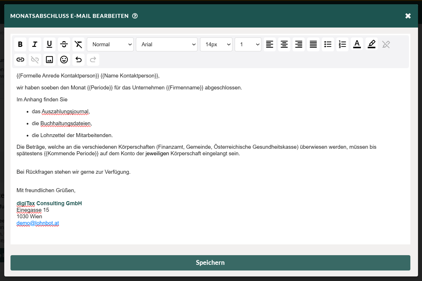This screenshot has height=281, width=422.
Task: Center align the text
Action: tap(284, 44)
